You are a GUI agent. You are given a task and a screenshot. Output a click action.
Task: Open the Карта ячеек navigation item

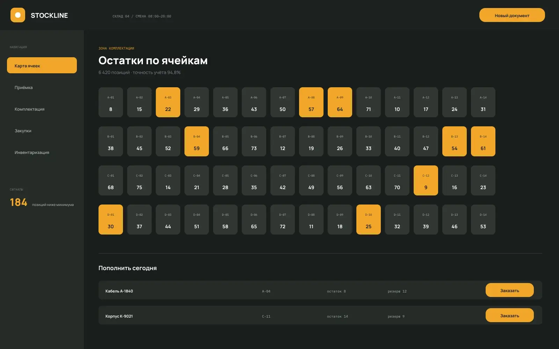point(42,65)
